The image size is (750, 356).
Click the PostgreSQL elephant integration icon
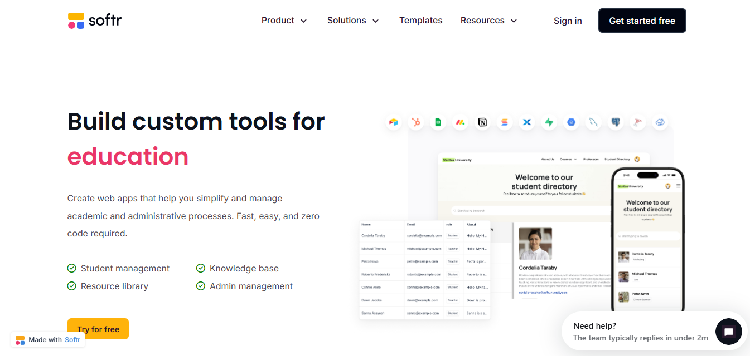pos(616,122)
